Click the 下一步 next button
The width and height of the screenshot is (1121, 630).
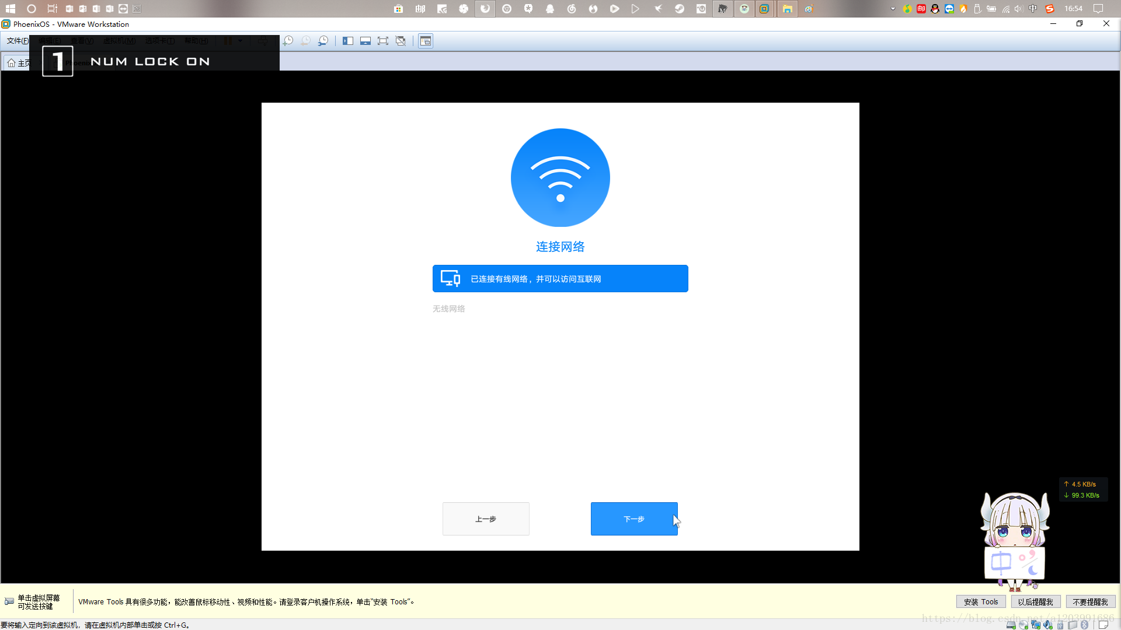pos(634,519)
